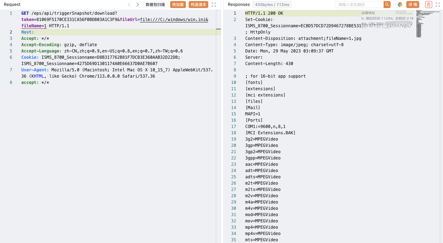Click the [mci extensions] line
This screenshot has width=443, height=243.
[x=265, y=95]
